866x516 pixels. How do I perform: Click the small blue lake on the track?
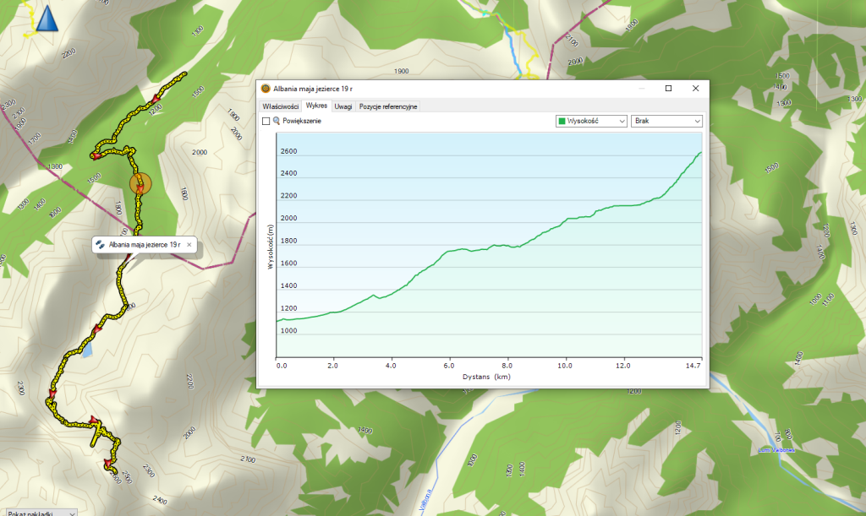[86, 348]
